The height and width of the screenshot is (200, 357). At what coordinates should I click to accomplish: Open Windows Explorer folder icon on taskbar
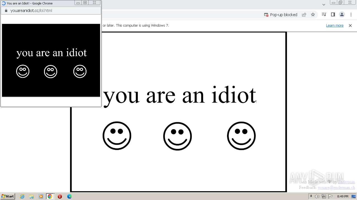pos(32,196)
